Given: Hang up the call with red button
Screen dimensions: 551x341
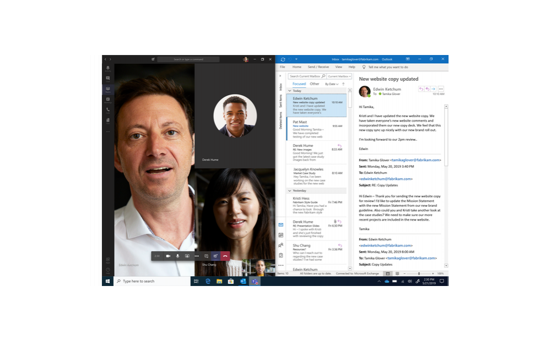Looking at the screenshot, I should coord(225,256).
